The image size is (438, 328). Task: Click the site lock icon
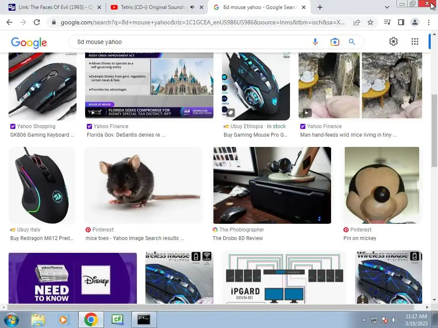pyautogui.click(x=54, y=22)
